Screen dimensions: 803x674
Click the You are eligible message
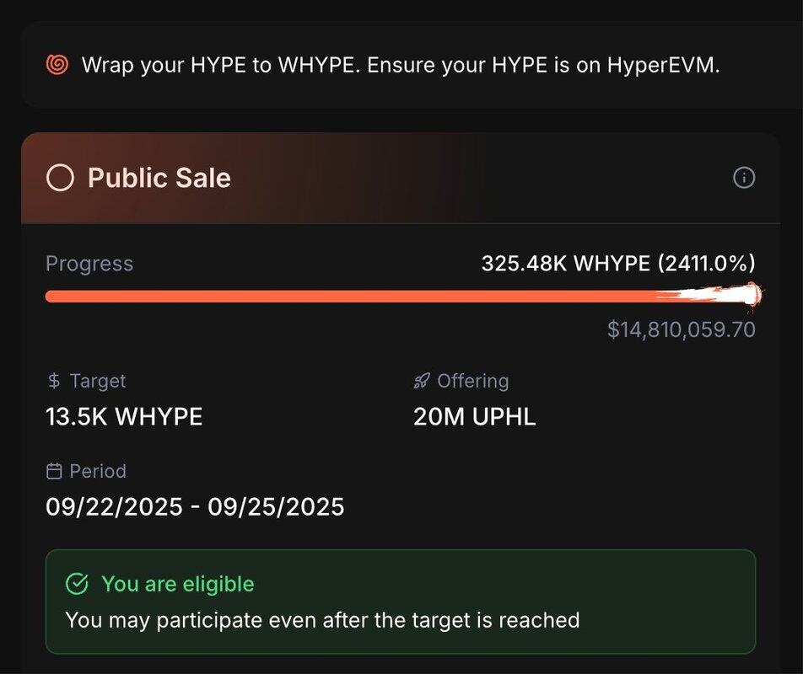point(178,584)
